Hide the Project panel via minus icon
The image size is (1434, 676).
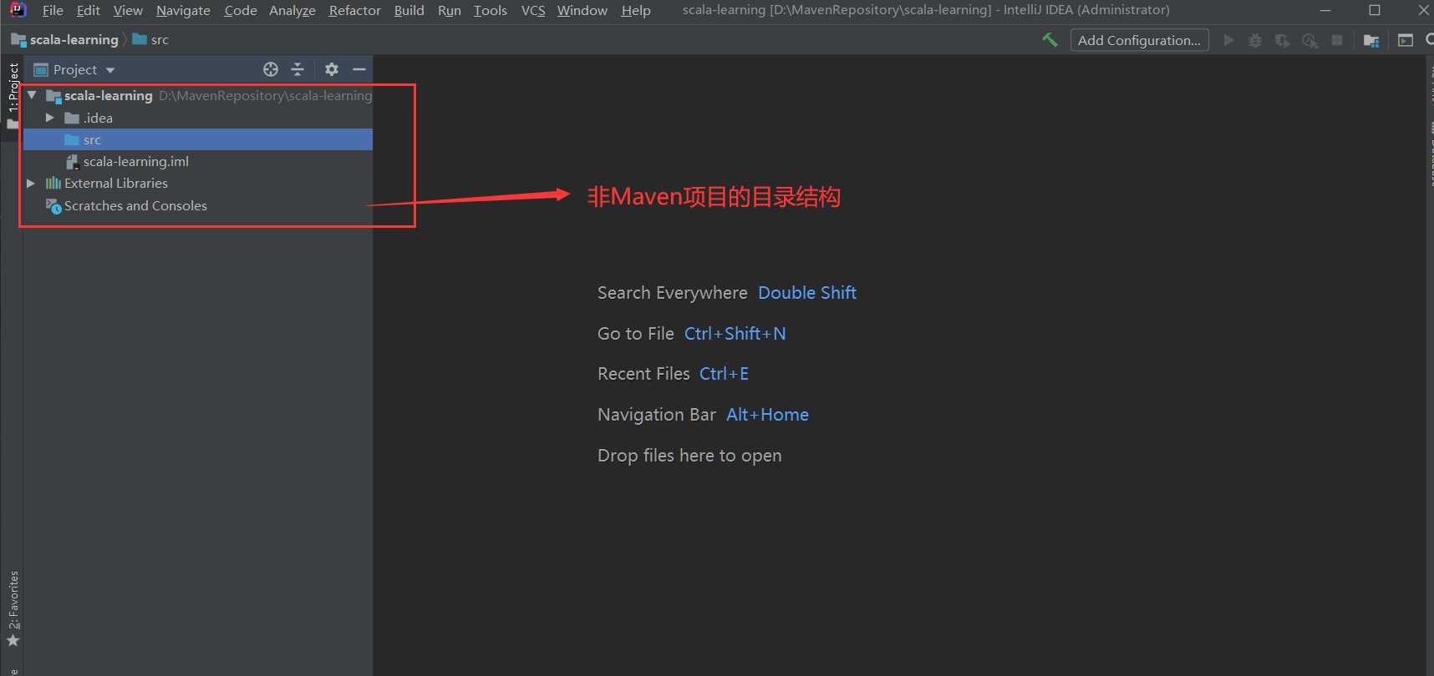[359, 69]
